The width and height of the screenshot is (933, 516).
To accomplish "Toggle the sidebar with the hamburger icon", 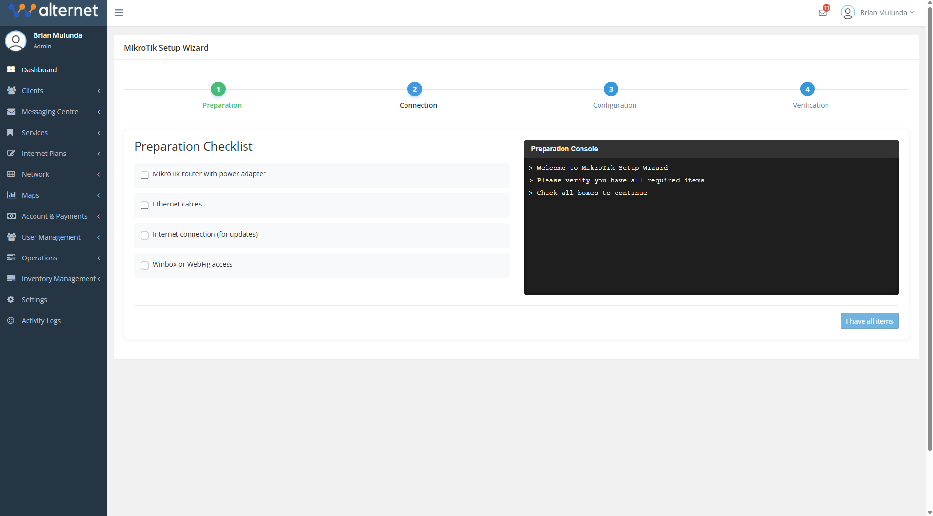I will click(118, 12).
